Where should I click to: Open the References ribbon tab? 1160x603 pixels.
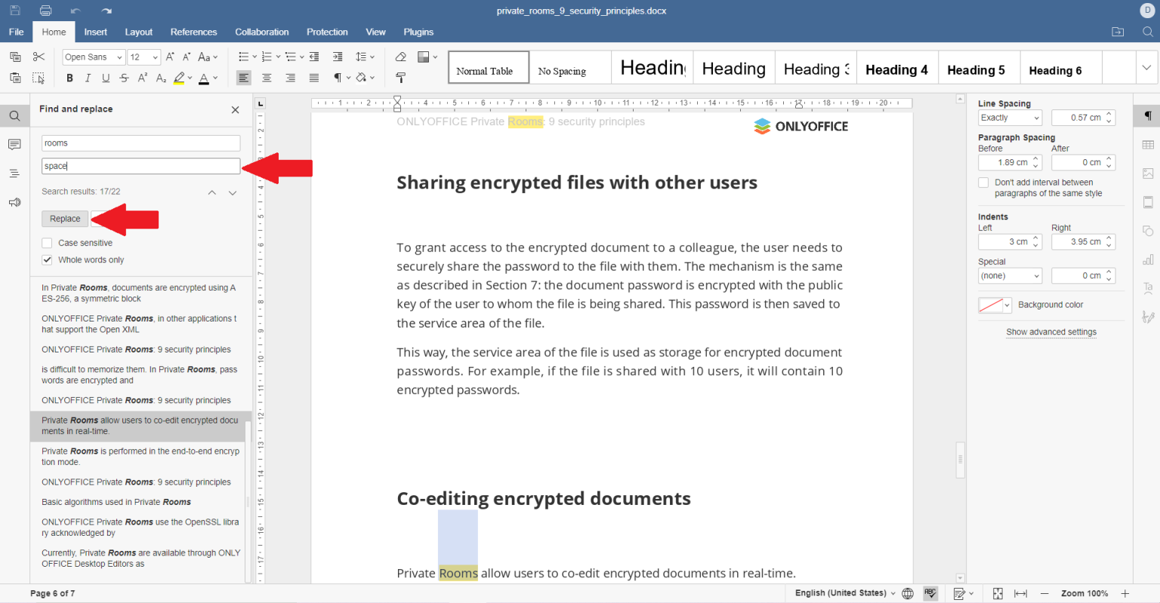[193, 32]
